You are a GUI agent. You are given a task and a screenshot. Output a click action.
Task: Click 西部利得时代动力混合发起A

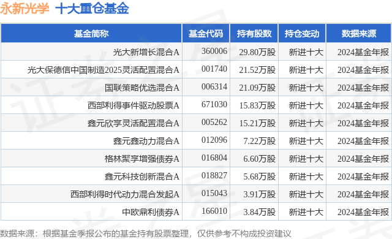(x=125, y=194)
